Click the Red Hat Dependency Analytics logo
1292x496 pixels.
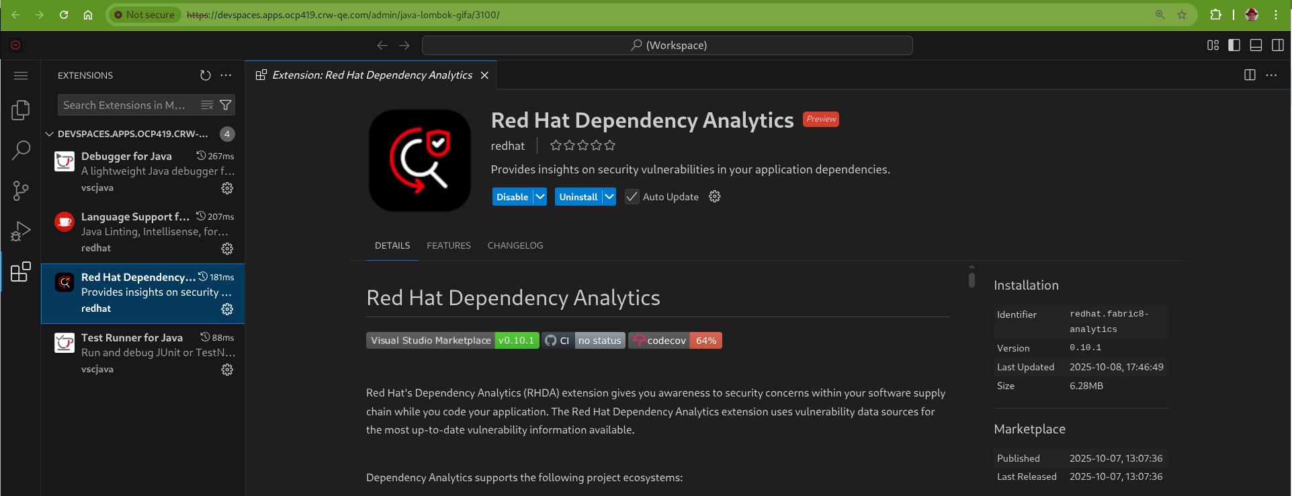tap(420, 161)
